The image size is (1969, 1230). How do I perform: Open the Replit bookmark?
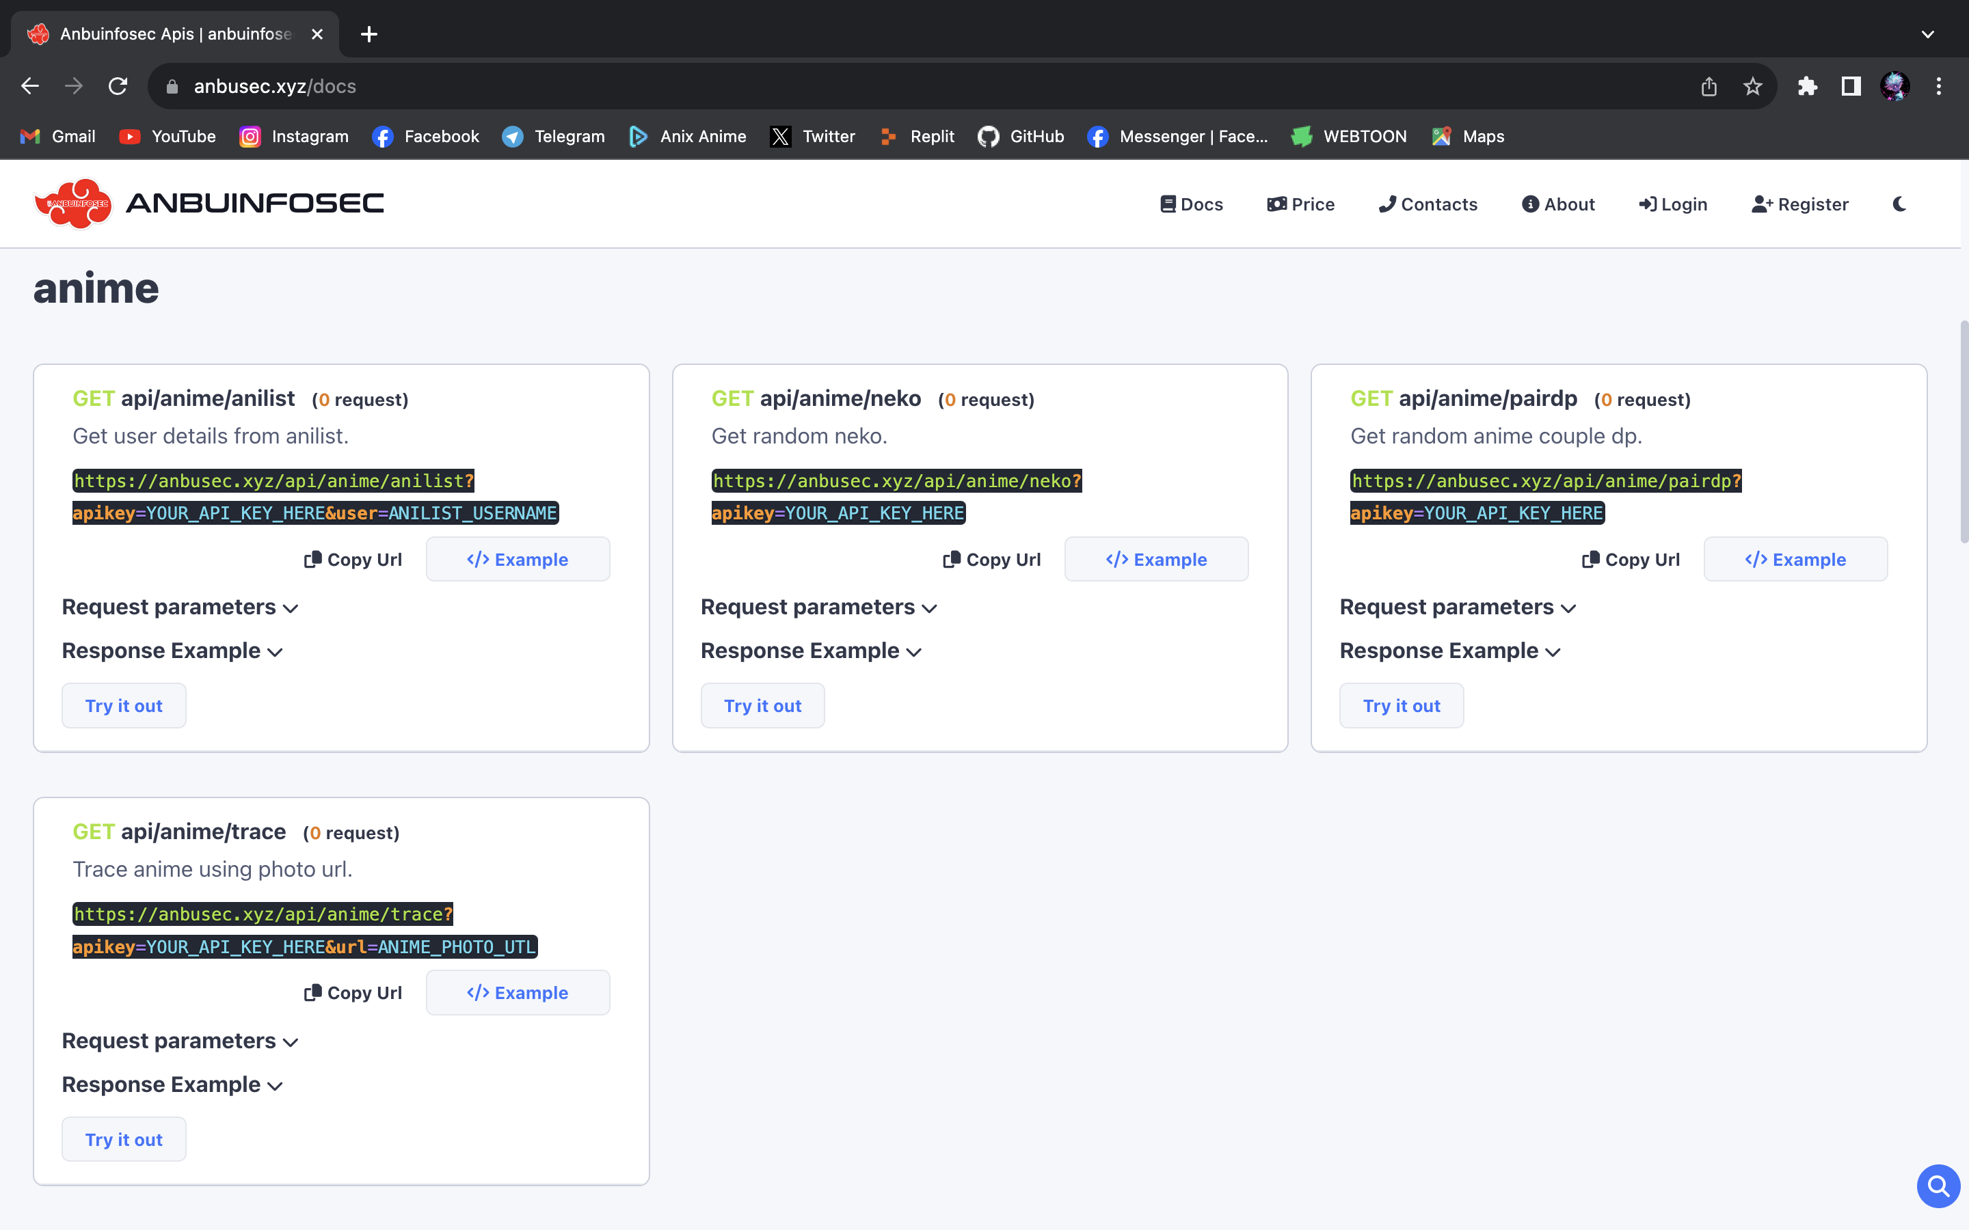coord(917,137)
